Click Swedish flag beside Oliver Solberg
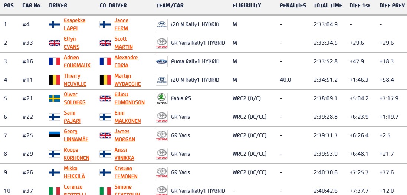The height and width of the screenshot is (195, 407). click(55, 98)
